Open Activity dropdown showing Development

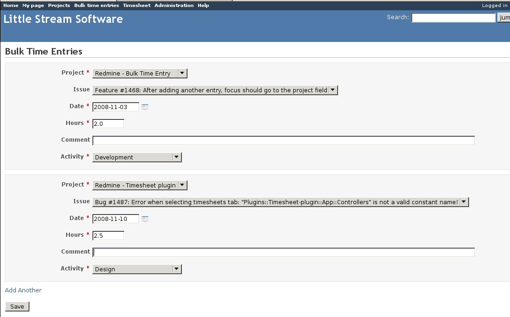coord(137,158)
